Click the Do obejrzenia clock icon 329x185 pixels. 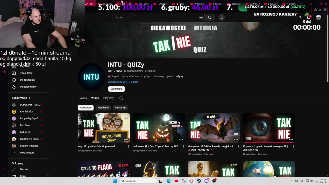pyautogui.click(x=14, y=80)
